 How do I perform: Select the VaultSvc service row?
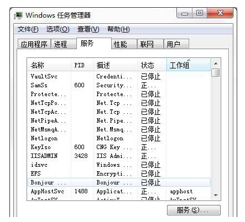(119, 76)
